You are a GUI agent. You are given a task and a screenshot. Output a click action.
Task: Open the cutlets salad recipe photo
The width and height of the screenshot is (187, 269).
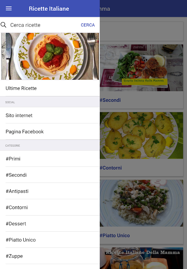point(141,68)
